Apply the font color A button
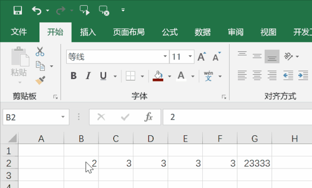 (x=181, y=76)
